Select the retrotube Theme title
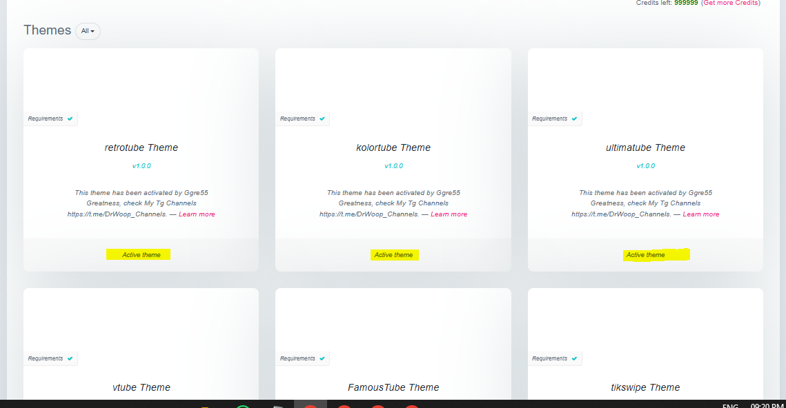 coord(141,147)
